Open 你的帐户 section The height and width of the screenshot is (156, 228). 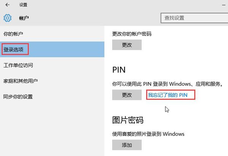click(x=13, y=34)
